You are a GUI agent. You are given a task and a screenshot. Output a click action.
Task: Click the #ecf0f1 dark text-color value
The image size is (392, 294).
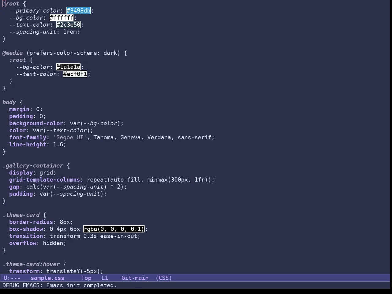[75, 74]
